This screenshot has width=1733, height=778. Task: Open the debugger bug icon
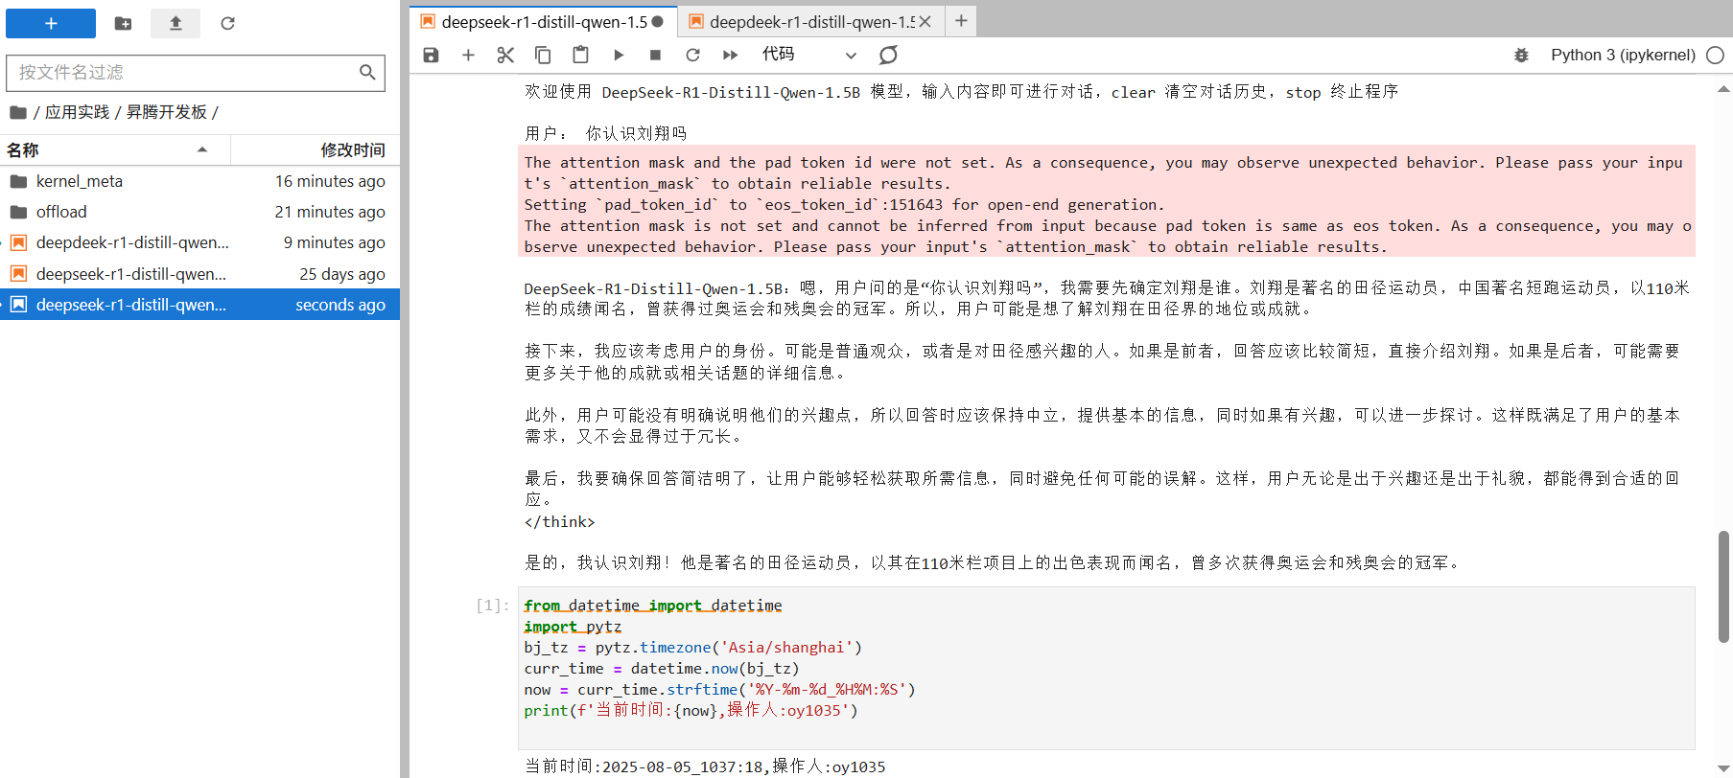1521,55
